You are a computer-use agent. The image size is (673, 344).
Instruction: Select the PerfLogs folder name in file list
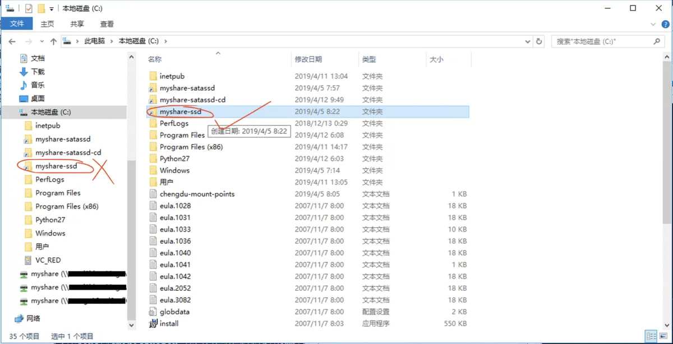(x=174, y=124)
